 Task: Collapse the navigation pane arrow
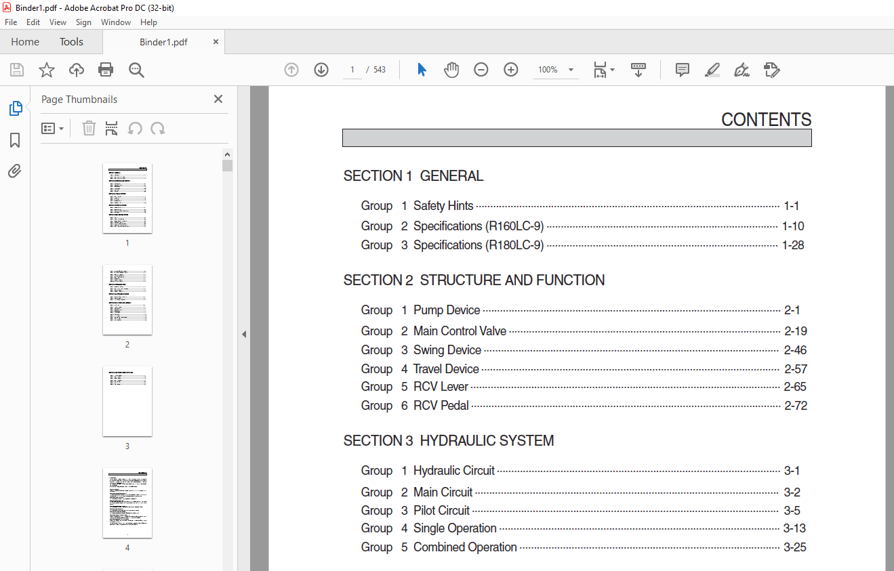244,334
